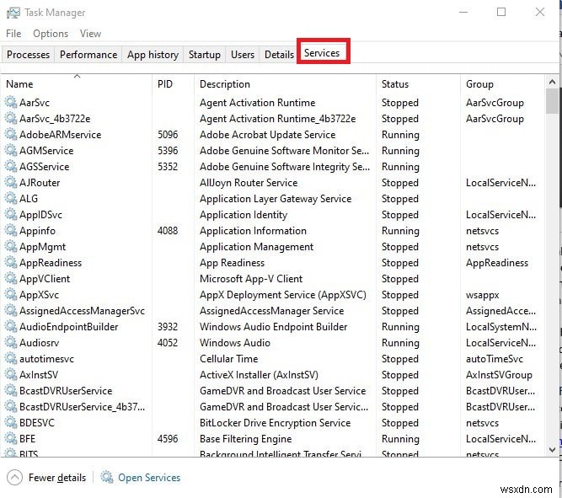Click the gear icon beside AGSService
The image size is (562, 498).
(11, 166)
